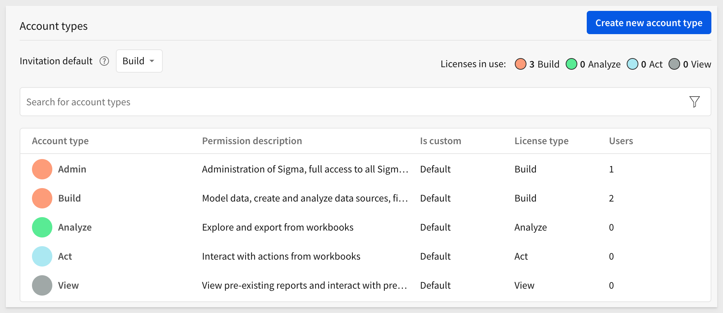Click the Default cell in Admin row
This screenshot has width=723, height=313.
click(x=435, y=169)
